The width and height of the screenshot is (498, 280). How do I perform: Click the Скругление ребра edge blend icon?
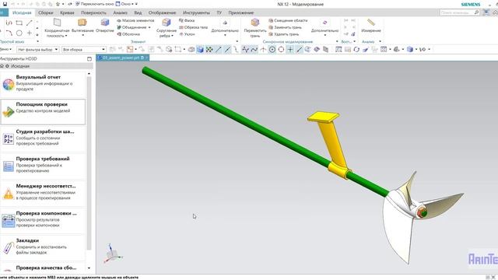166,23
